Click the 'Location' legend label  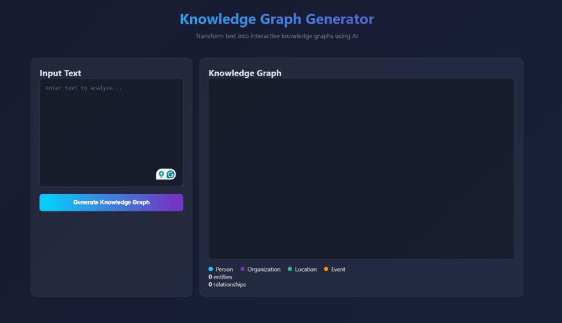tap(306, 270)
